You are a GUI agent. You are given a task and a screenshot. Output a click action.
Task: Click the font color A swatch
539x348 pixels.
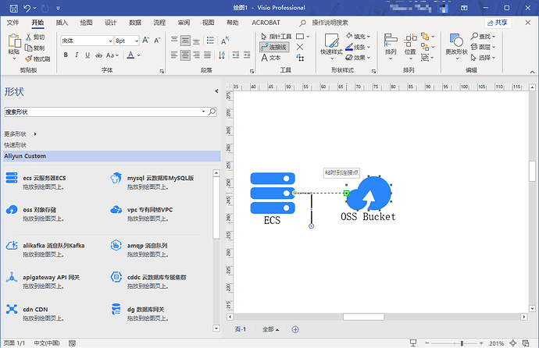130,55
